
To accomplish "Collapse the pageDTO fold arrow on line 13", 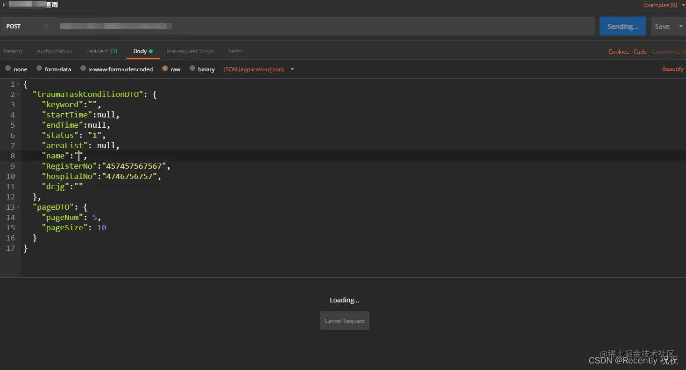I will 18,207.
